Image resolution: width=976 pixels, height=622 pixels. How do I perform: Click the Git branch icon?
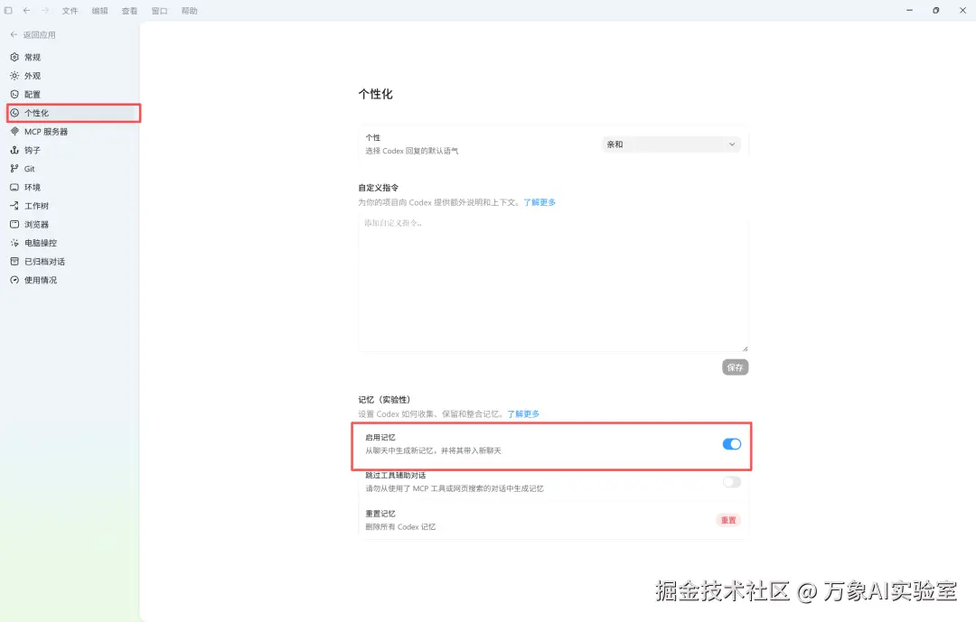14,169
